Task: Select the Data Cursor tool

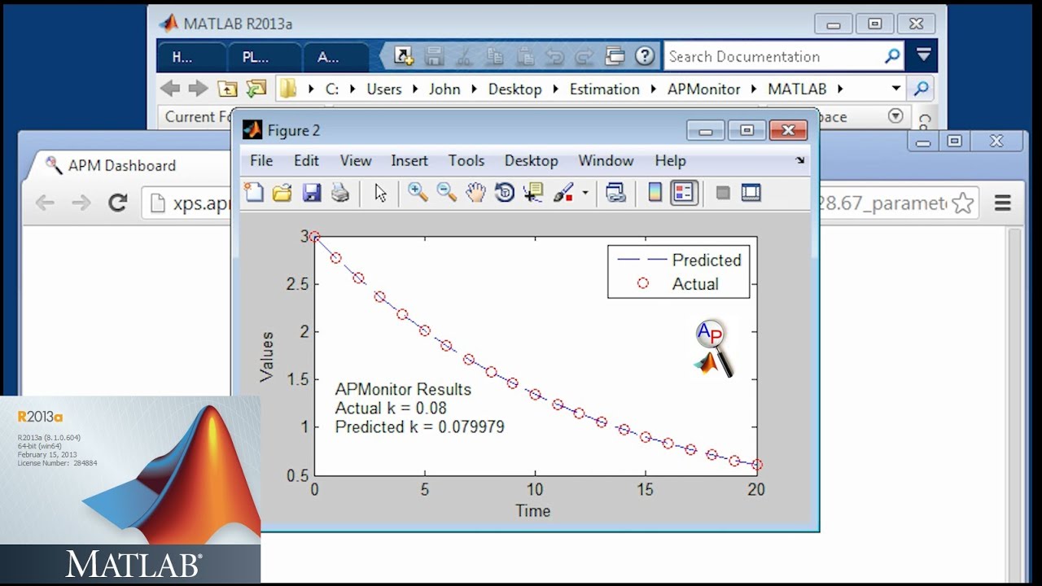Action: click(534, 193)
